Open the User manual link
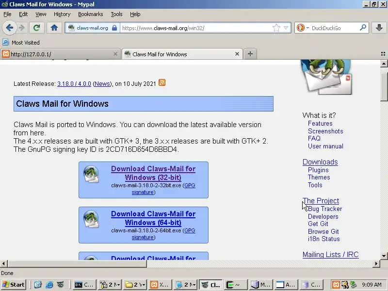This screenshot has width=388, height=291. [325, 146]
